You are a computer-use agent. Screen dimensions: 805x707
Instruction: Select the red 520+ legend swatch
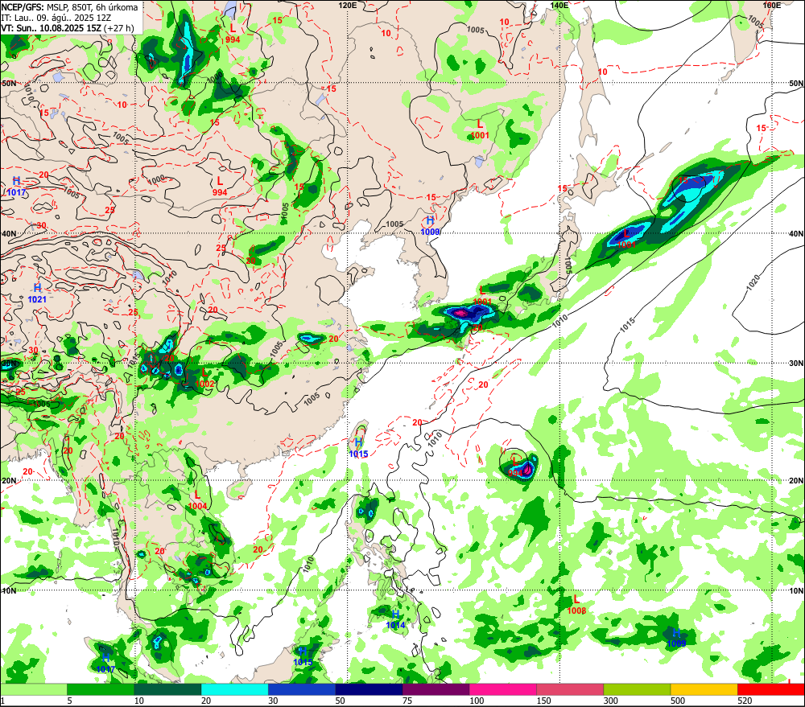771,689
